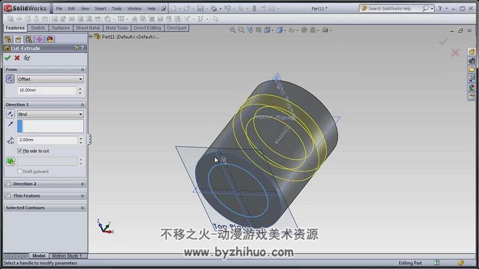Open the View Orientation icon
Viewport: 479px width, 269px height.
point(267,30)
